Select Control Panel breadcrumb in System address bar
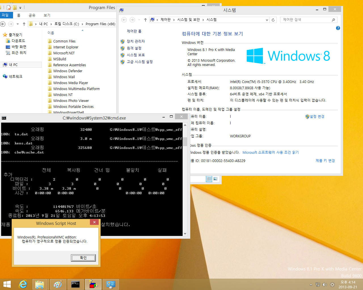This screenshot has height=290, width=363. [166, 20]
